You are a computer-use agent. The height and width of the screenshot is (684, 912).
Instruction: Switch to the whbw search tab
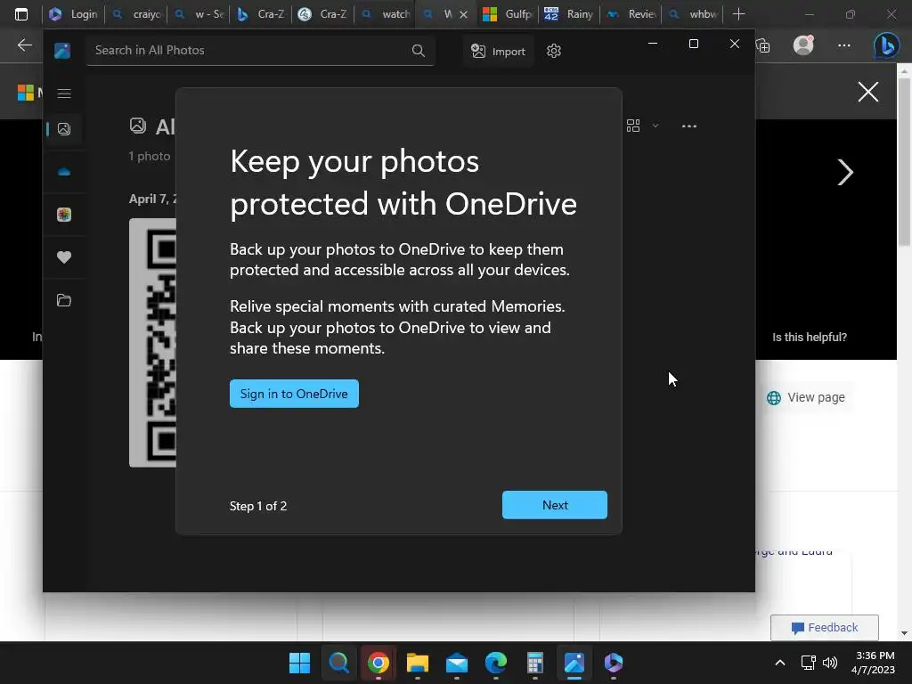693,14
